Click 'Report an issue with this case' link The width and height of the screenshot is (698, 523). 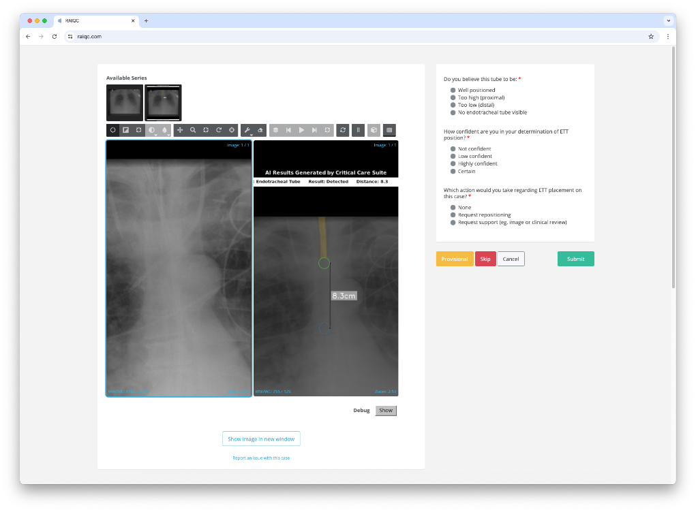click(261, 458)
